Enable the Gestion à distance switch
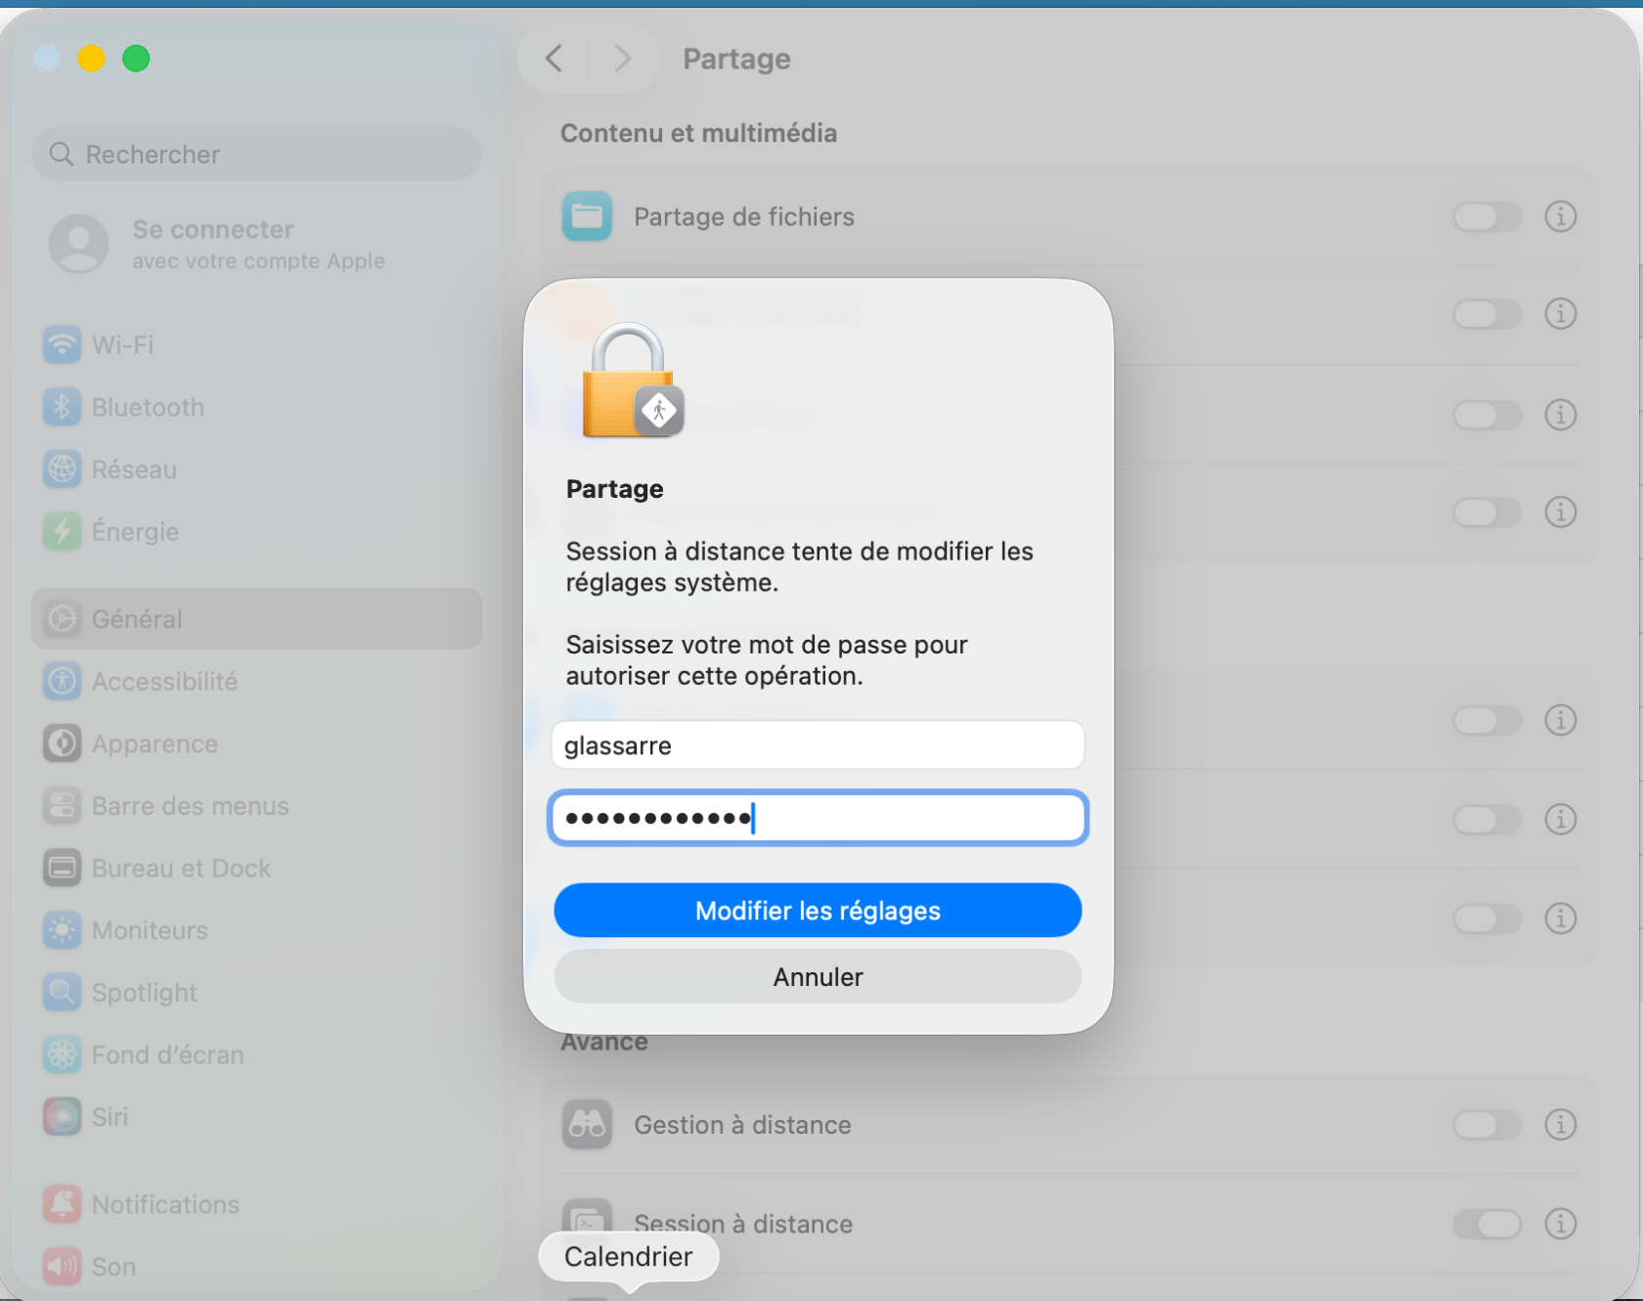 pos(1487,1124)
